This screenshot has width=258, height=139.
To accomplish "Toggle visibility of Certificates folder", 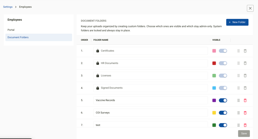I will coord(223,51).
